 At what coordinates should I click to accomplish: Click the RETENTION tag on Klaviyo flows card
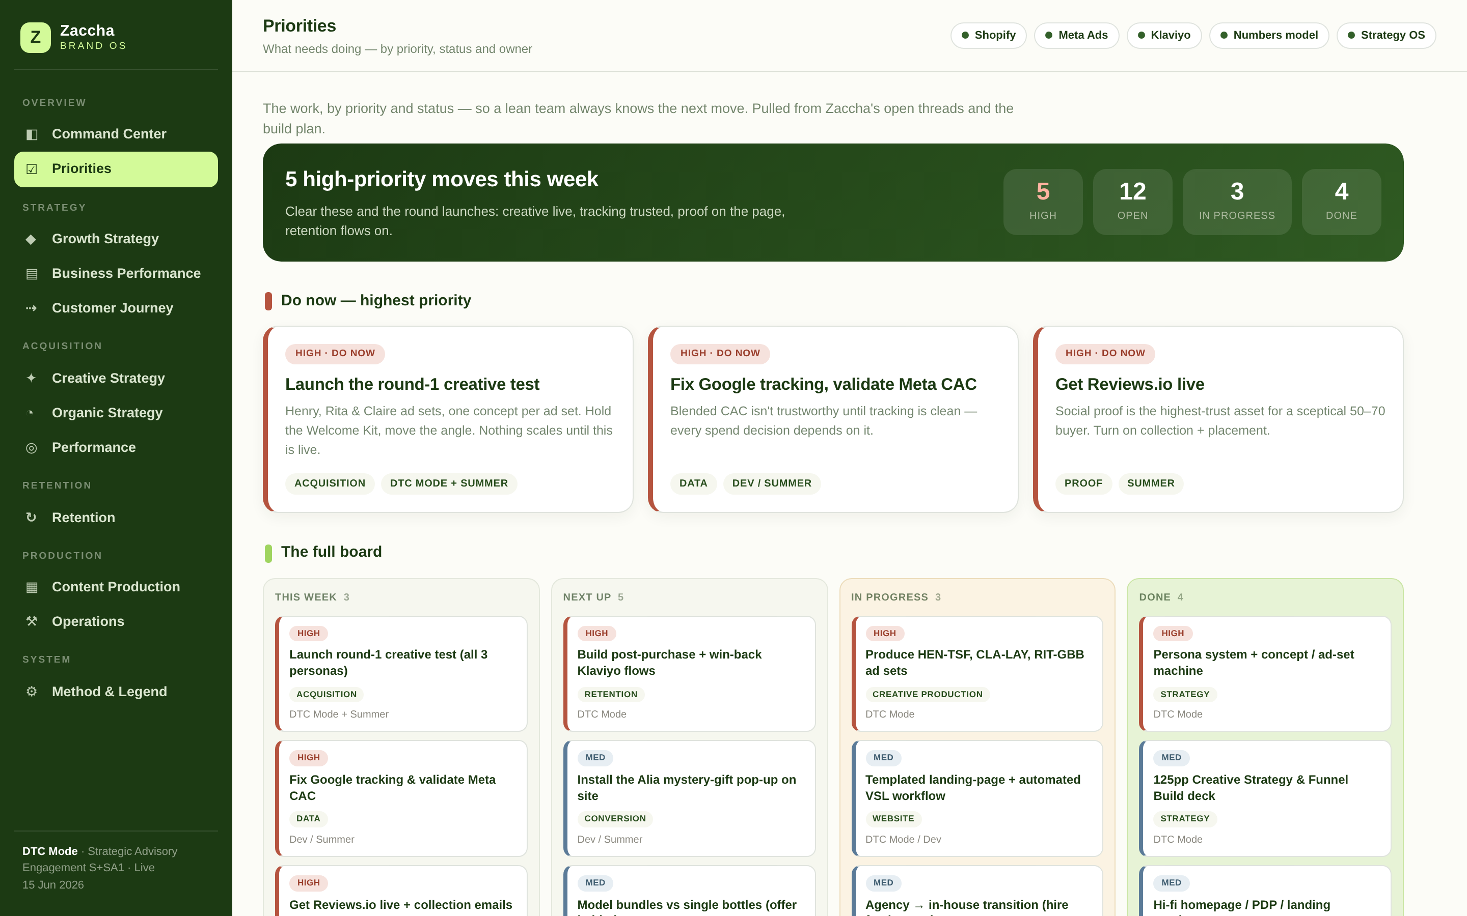[610, 694]
